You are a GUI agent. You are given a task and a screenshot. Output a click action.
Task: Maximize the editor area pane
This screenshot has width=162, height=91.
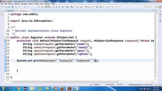[x=155, y=11]
